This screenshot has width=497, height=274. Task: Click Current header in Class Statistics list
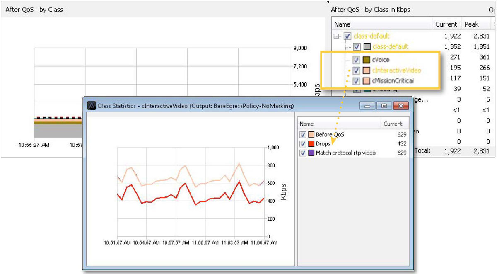[393, 124]
